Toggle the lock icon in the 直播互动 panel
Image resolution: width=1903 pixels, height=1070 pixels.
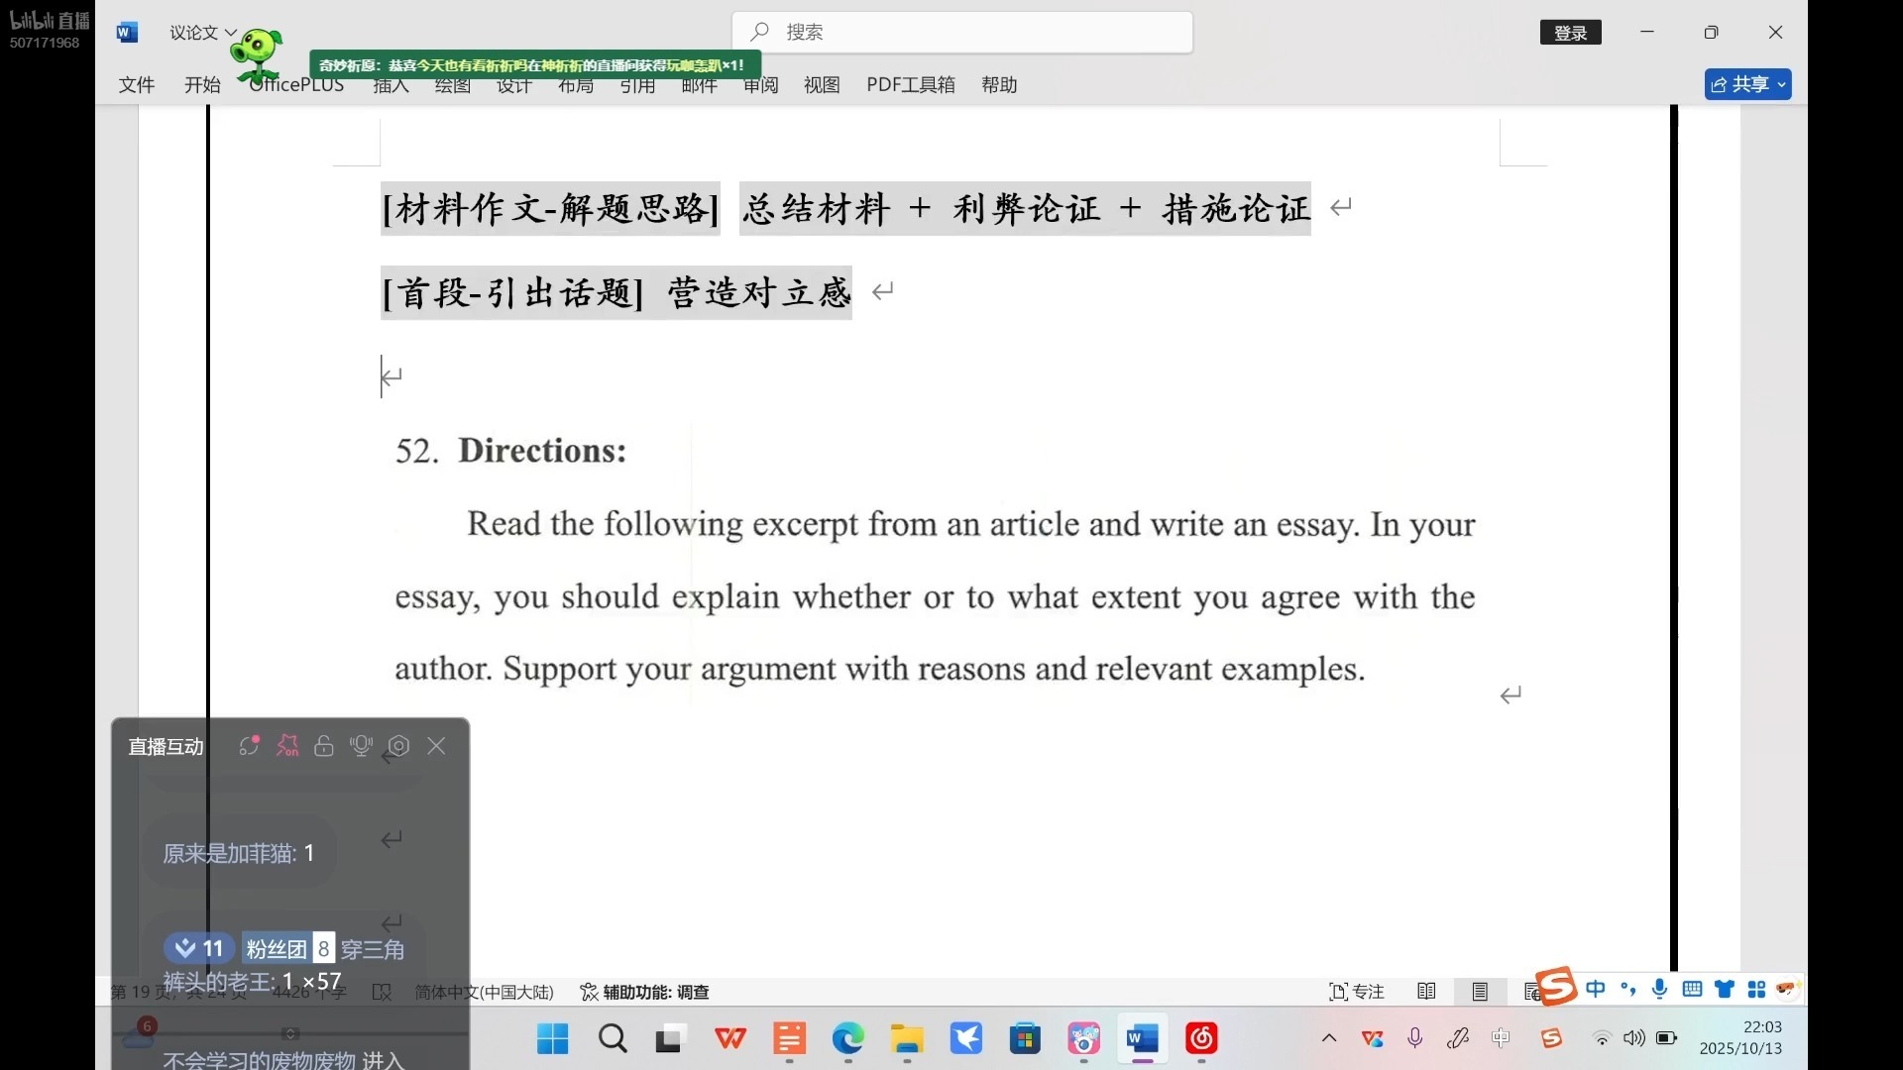click(x=325, y=746)
